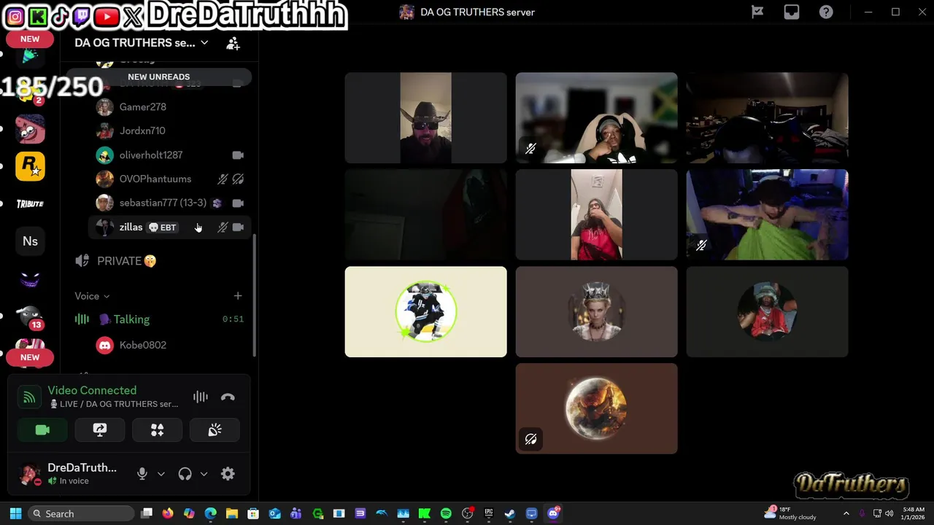Jump to NEW UNREADS banner

[x=159, y=77]
